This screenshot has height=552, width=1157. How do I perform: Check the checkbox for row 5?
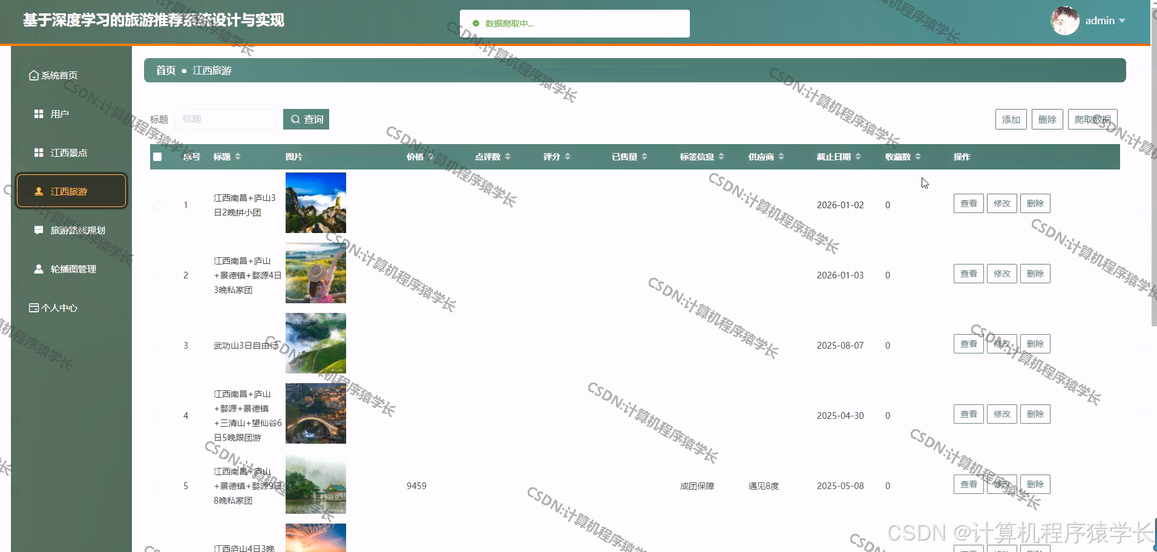(157, 486)
